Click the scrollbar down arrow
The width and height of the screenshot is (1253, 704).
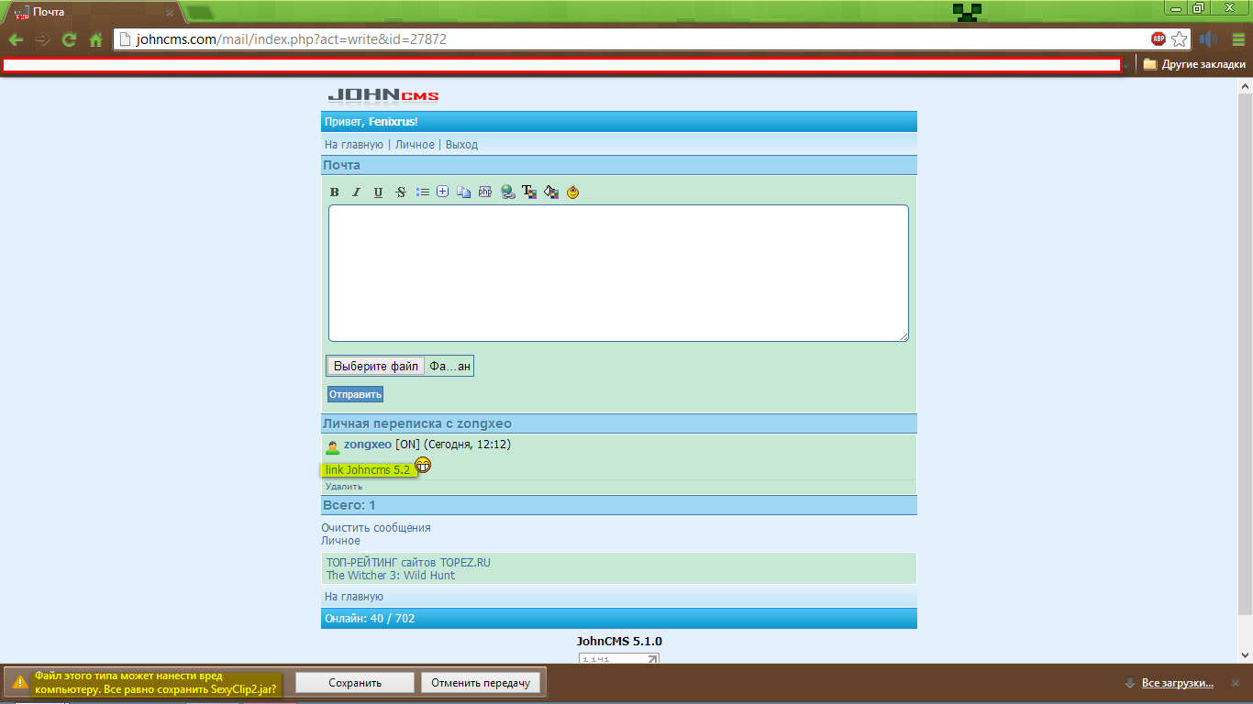[1245, 656]
